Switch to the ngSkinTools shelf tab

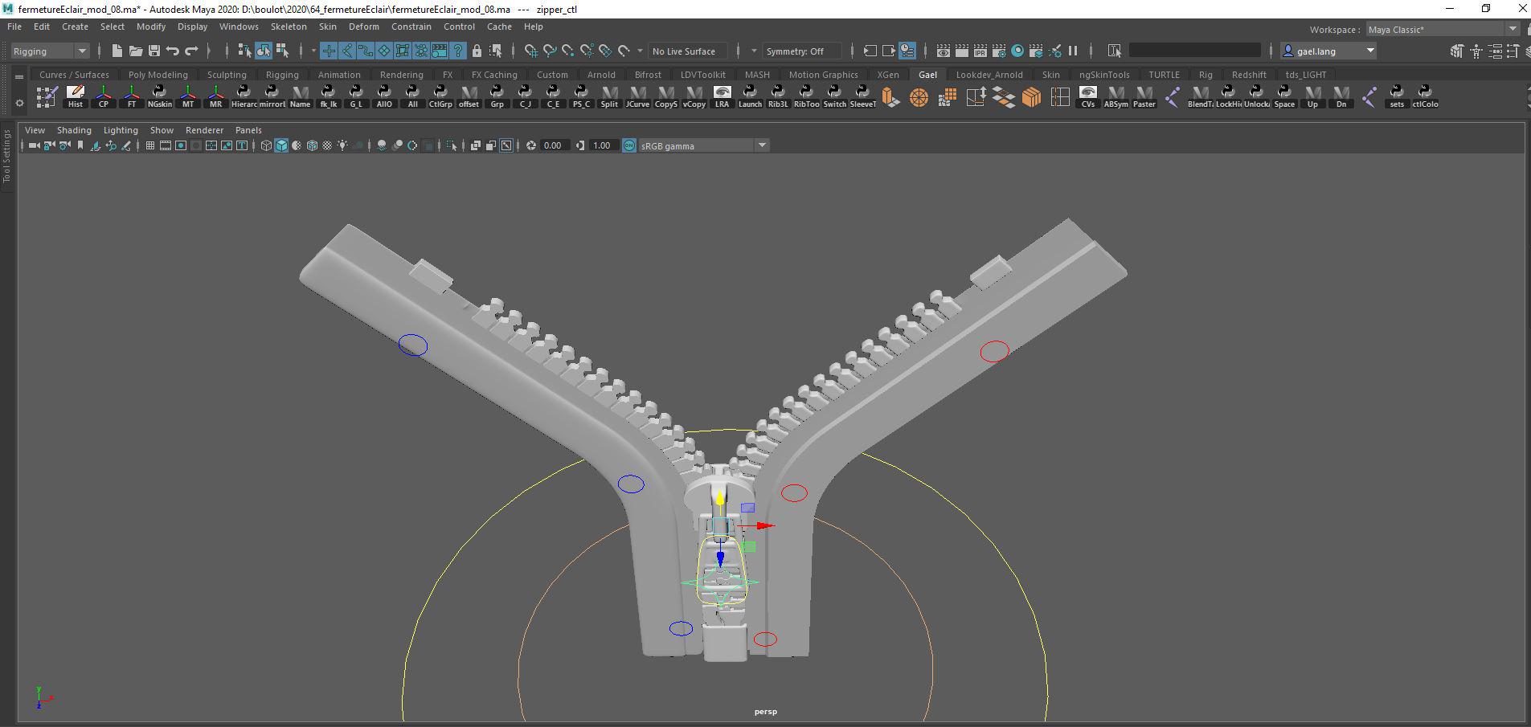[x=1104, y=75]
